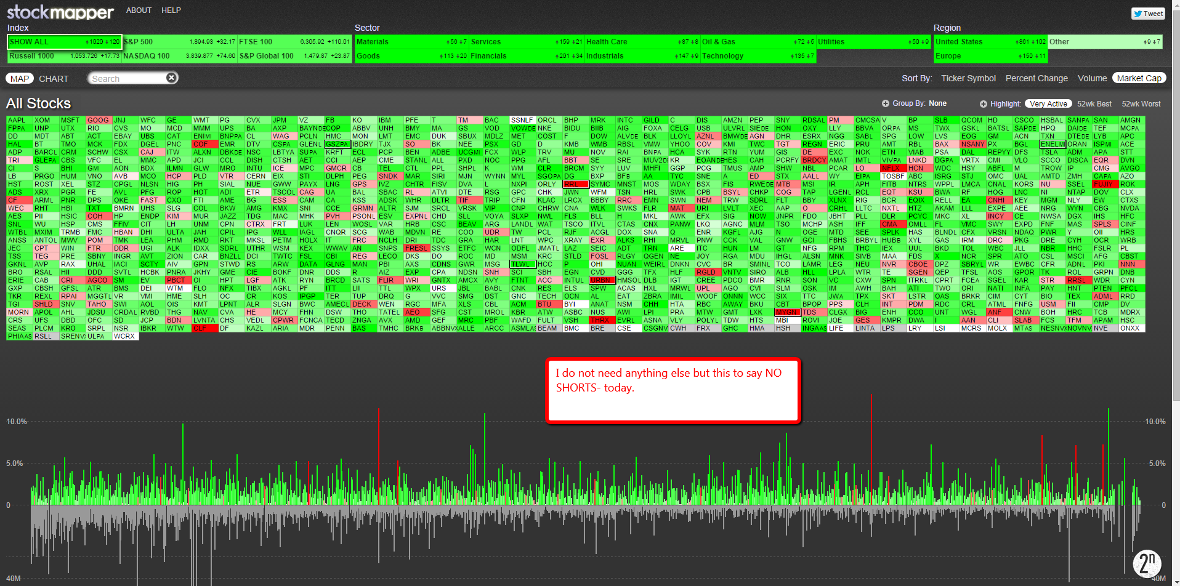The height and width of the screenshot is (586, 1180).
Task: Click the plus icon beside Group By
Action: 885,103
